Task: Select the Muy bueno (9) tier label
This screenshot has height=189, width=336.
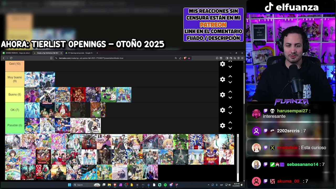Action: 15,79
